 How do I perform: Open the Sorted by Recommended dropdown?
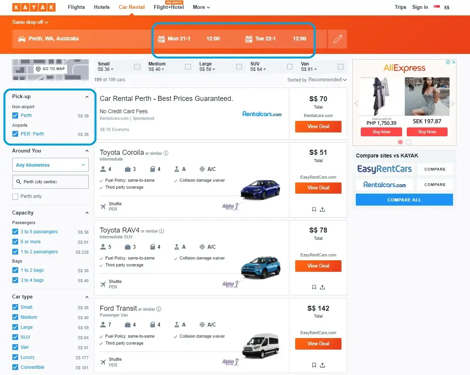tap(317, 80)
